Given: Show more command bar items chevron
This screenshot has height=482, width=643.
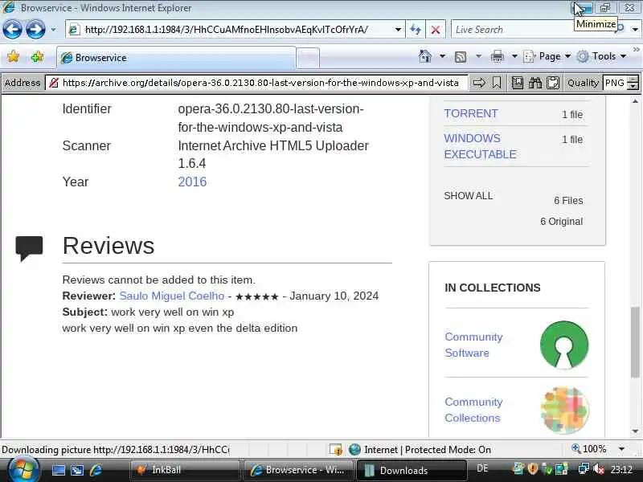Looking at the screenshot, I should 636,50.
